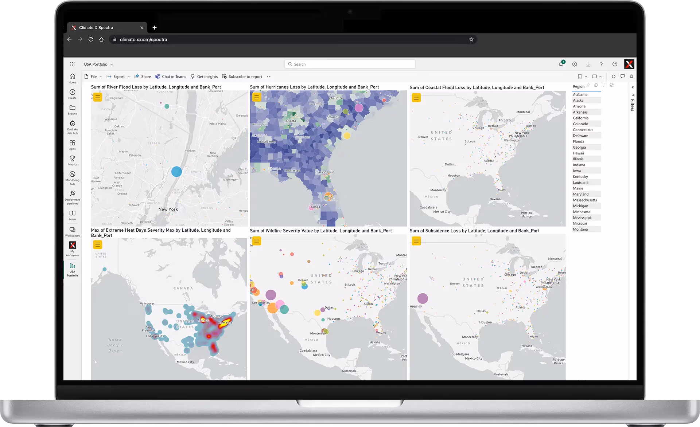The width and height of the screenshot is (700, 427).
Task: Open more options ellipsis in toolbar
Action: click(269, 77)
